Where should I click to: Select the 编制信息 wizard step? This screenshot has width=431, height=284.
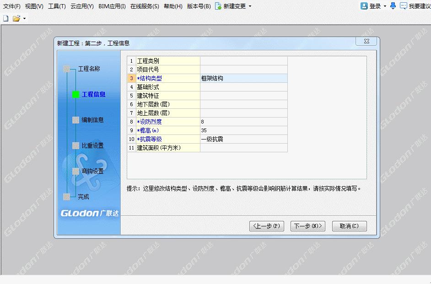point(92,120)
